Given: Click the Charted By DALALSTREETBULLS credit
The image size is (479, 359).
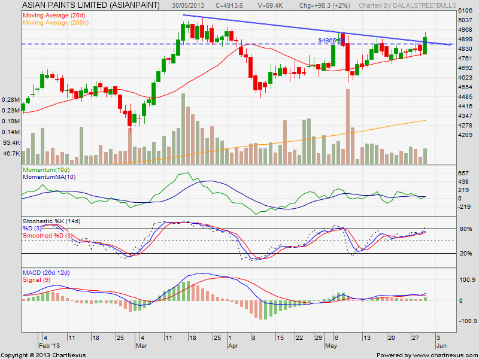Looking at the screenshot, I should [408, 5].
